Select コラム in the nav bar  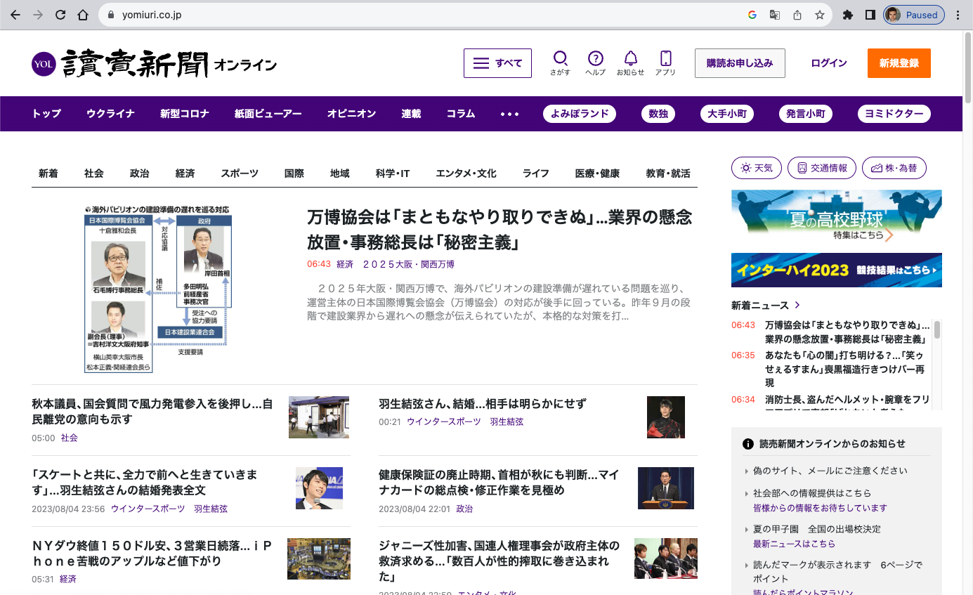click(x=461, y=114)
